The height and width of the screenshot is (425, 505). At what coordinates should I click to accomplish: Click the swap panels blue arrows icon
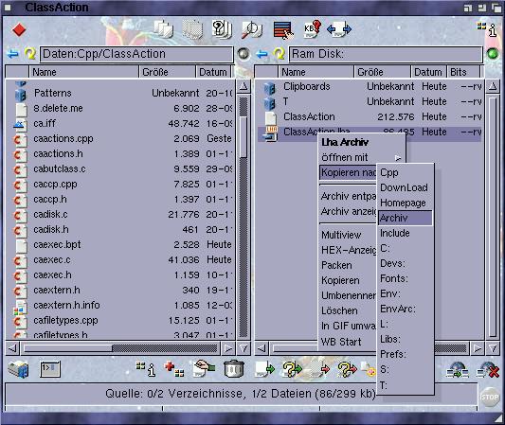(x=339, y=29)
